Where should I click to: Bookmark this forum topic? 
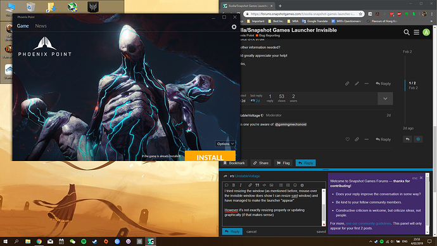click(234, 163)
